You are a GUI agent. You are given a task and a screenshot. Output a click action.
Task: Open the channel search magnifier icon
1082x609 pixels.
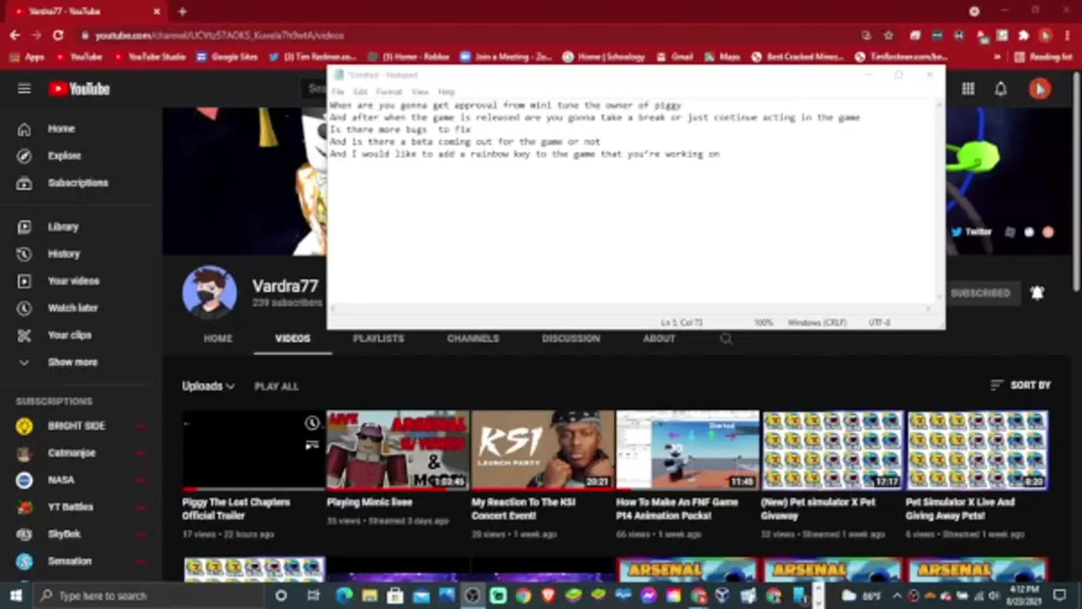726,338
